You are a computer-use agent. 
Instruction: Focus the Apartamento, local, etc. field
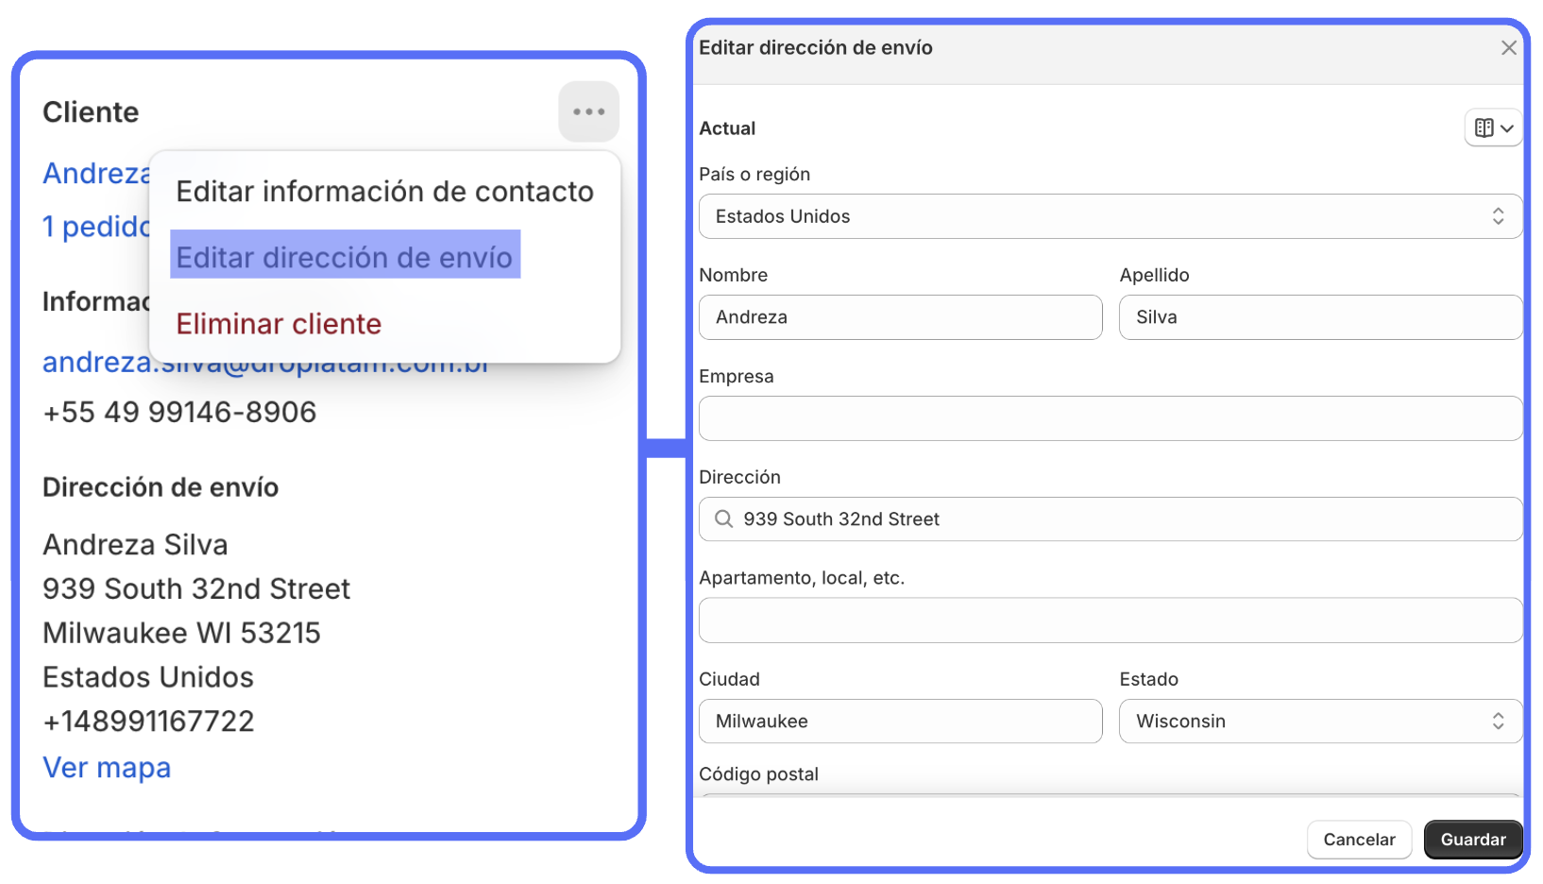[x=1110, y=620]
